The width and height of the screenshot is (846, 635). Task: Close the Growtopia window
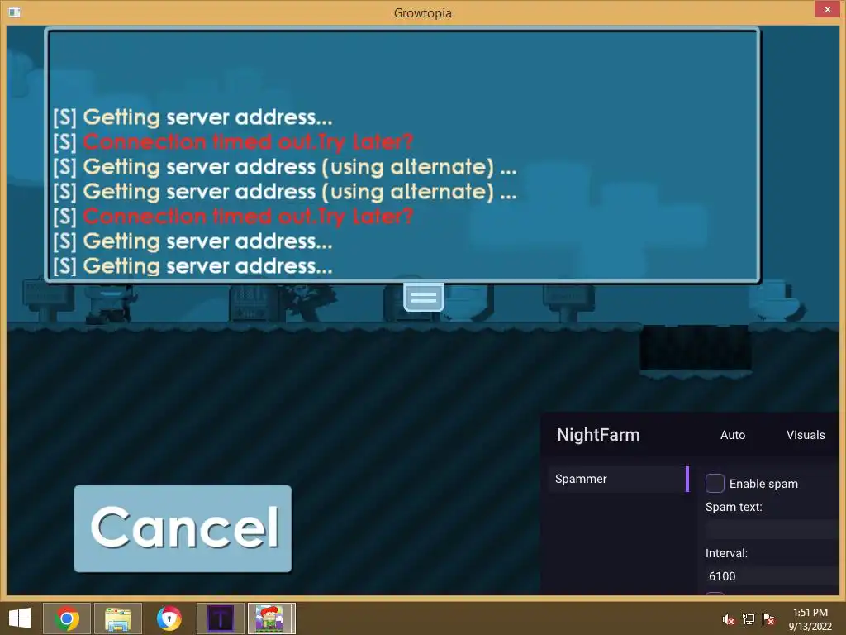pos(828,9)
